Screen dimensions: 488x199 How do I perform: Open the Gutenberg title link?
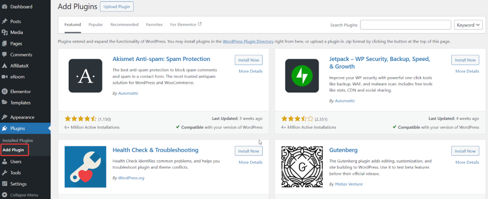click(x=343, y=150)
